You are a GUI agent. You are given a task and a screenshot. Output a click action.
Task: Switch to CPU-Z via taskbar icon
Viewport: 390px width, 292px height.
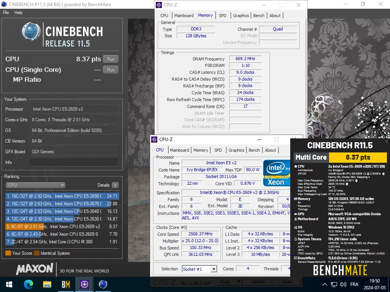84,284
